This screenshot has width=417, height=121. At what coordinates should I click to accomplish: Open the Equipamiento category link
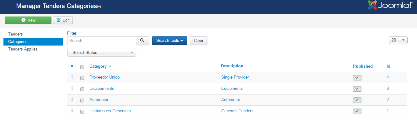click(102, 88)
